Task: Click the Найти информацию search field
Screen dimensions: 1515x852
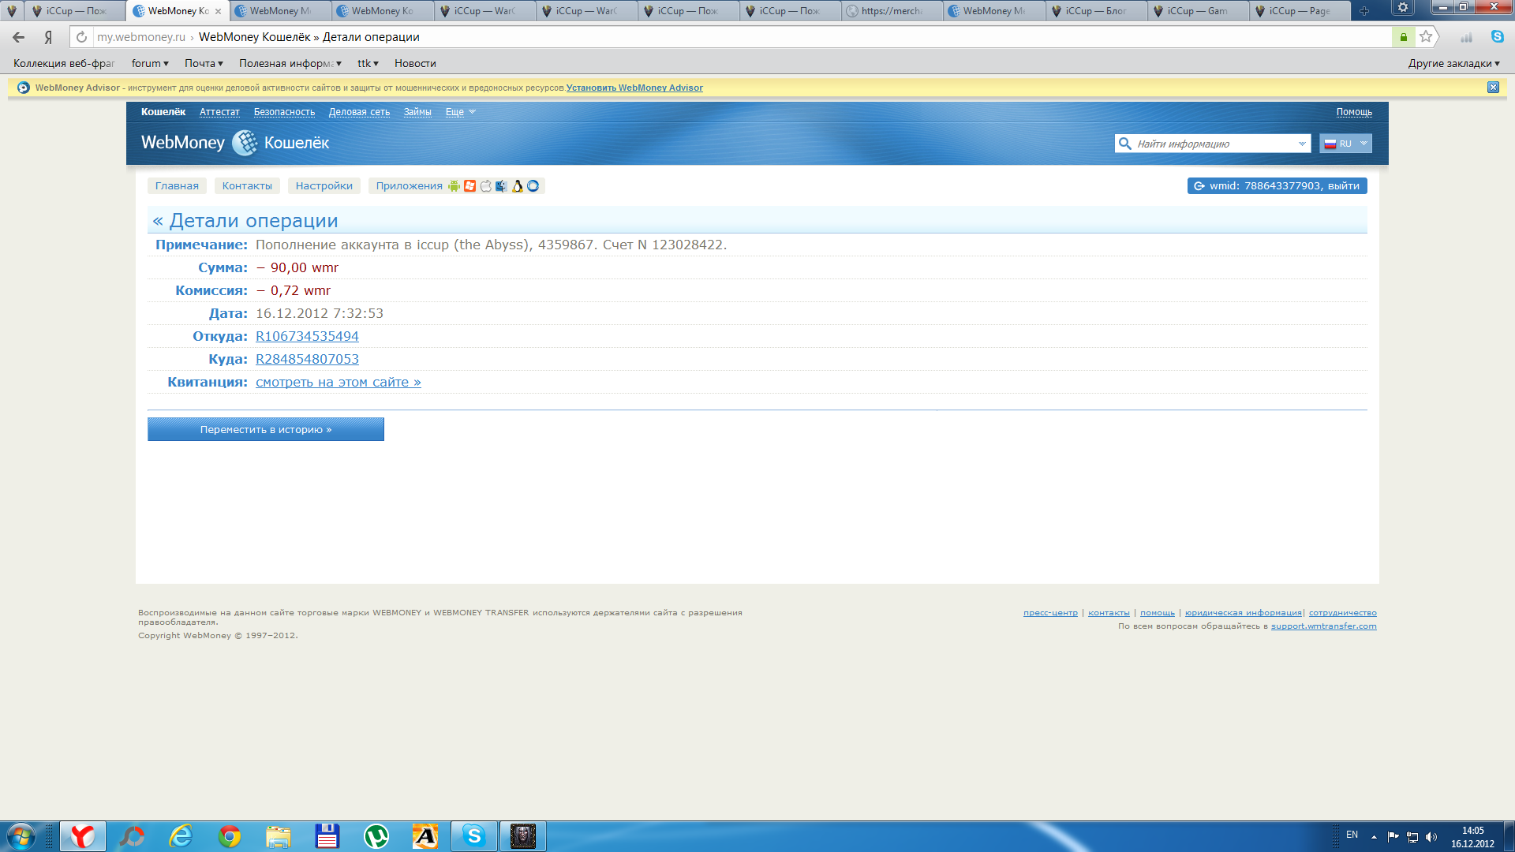Action: coord(1214,144)
